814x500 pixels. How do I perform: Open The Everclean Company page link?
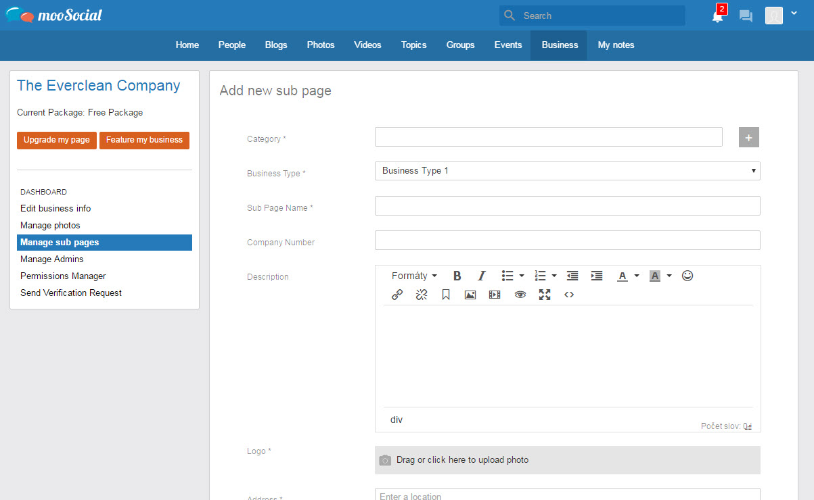[99, 86]
